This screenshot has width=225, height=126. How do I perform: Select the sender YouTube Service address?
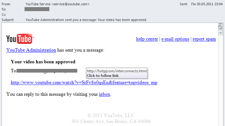(x=57, y=4)
